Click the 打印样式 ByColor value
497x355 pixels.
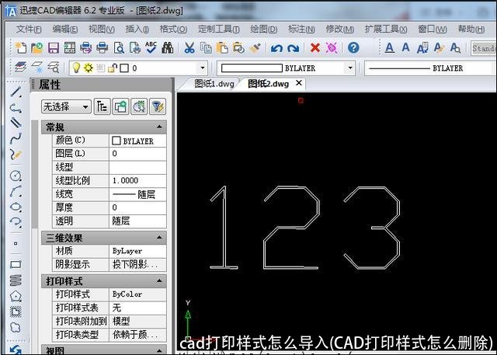click(137, 294)
